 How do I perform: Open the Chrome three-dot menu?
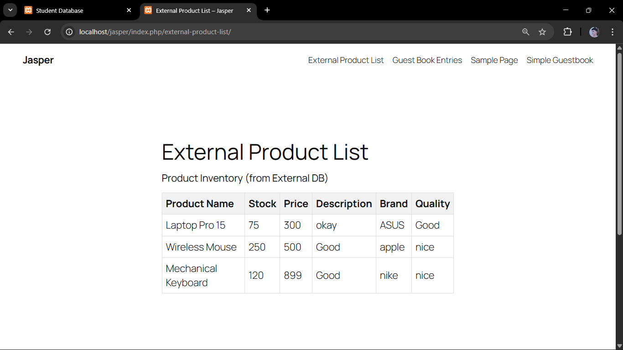coord(613,32)
